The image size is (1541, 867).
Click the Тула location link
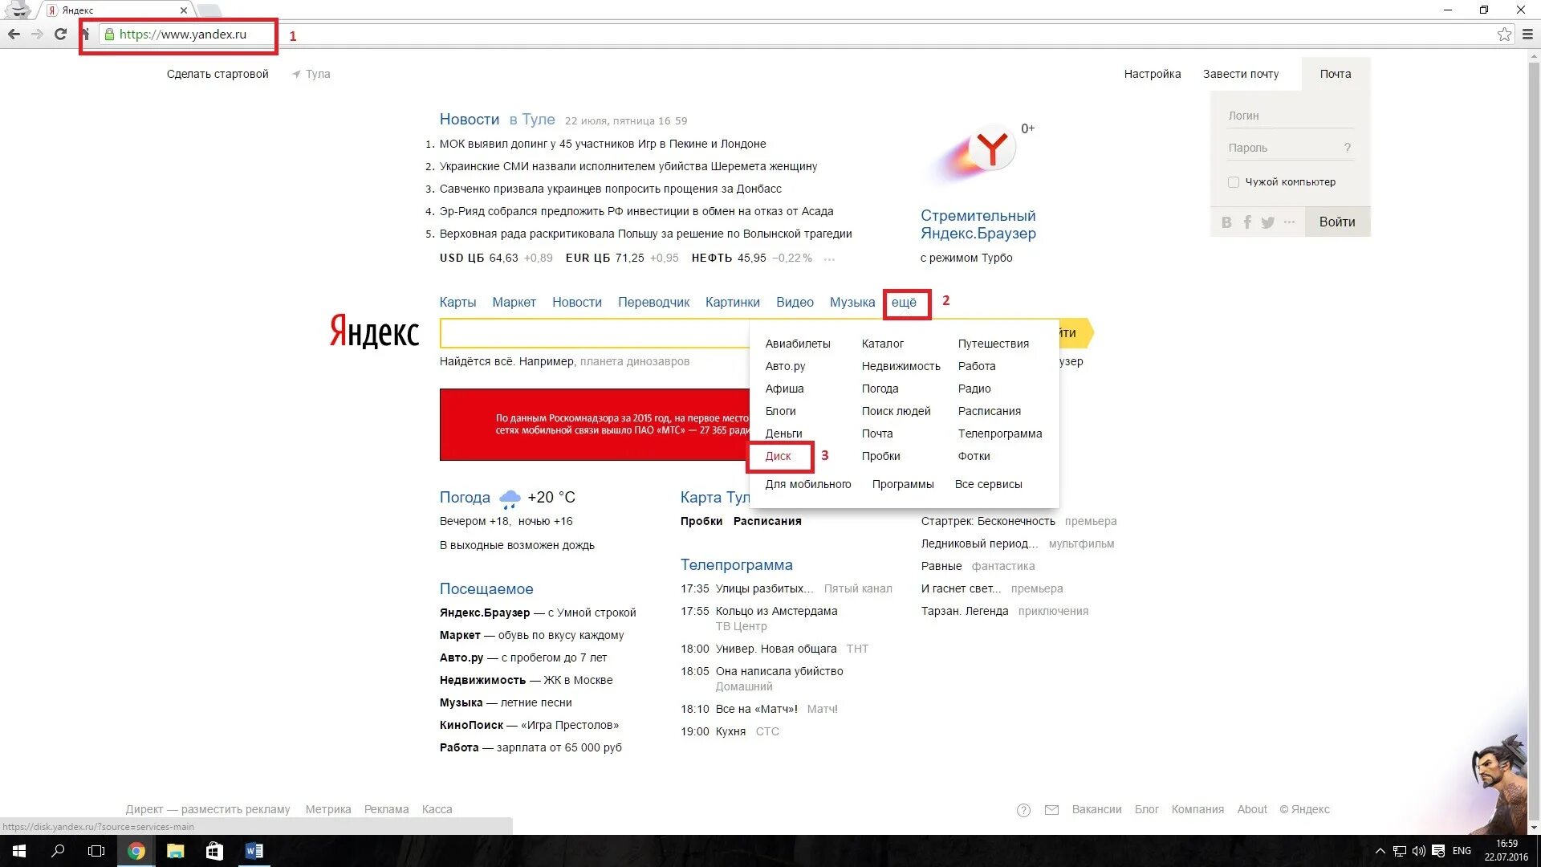click(x=317, y=74)
